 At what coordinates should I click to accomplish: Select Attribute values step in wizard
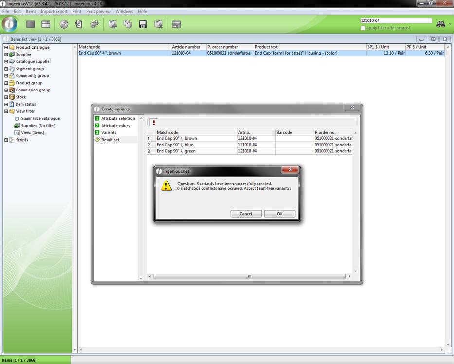pos(115,126)
